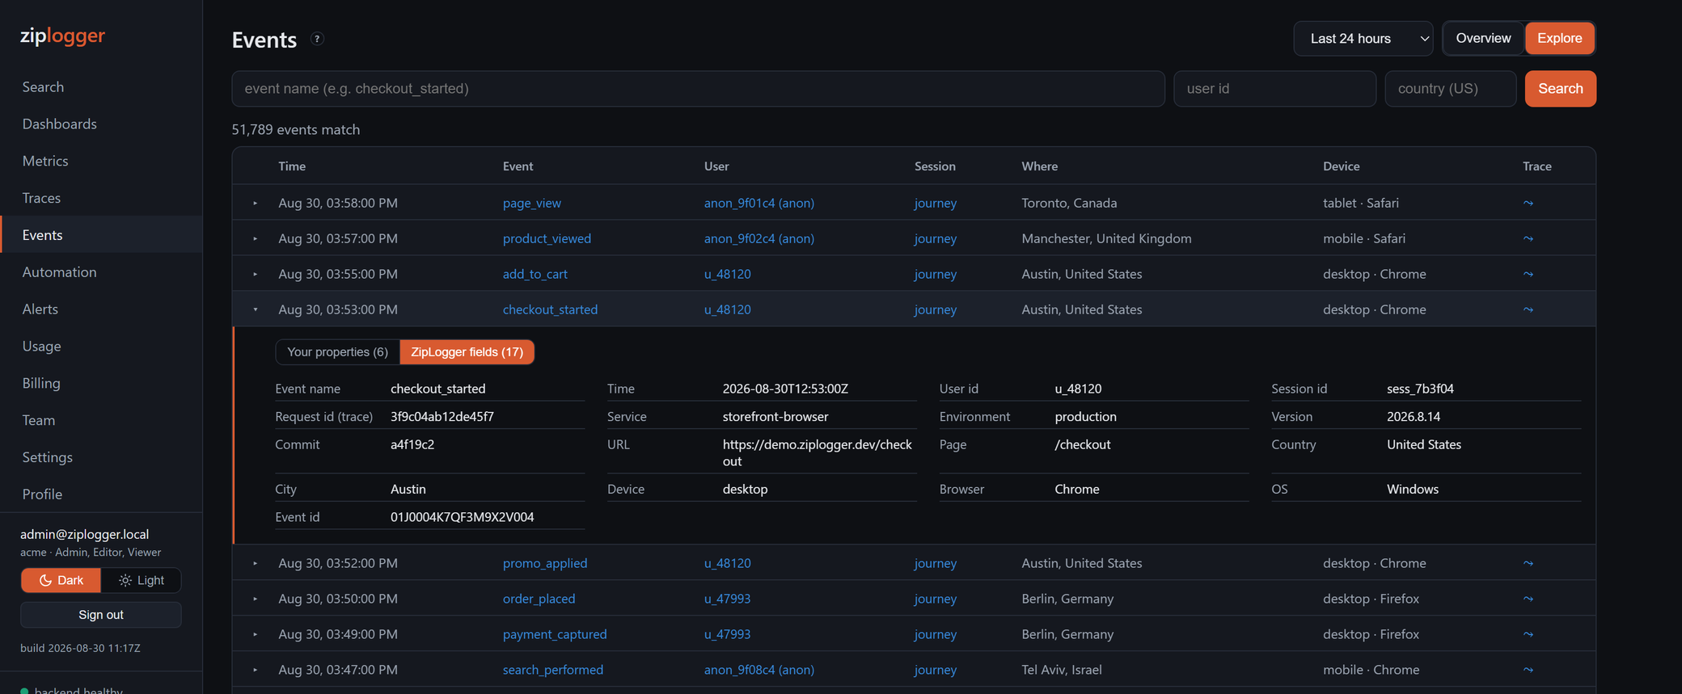Click Commit value a4f19c2
The image size is (1682, 694).
pyautogui.click(x=412, y=444)
